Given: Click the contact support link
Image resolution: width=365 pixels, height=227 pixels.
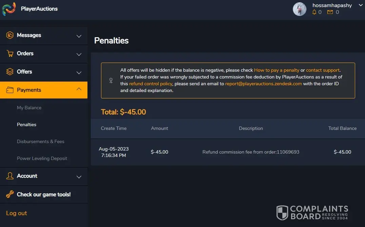Looking at the screenshot, I should click(x=323, y=70).
